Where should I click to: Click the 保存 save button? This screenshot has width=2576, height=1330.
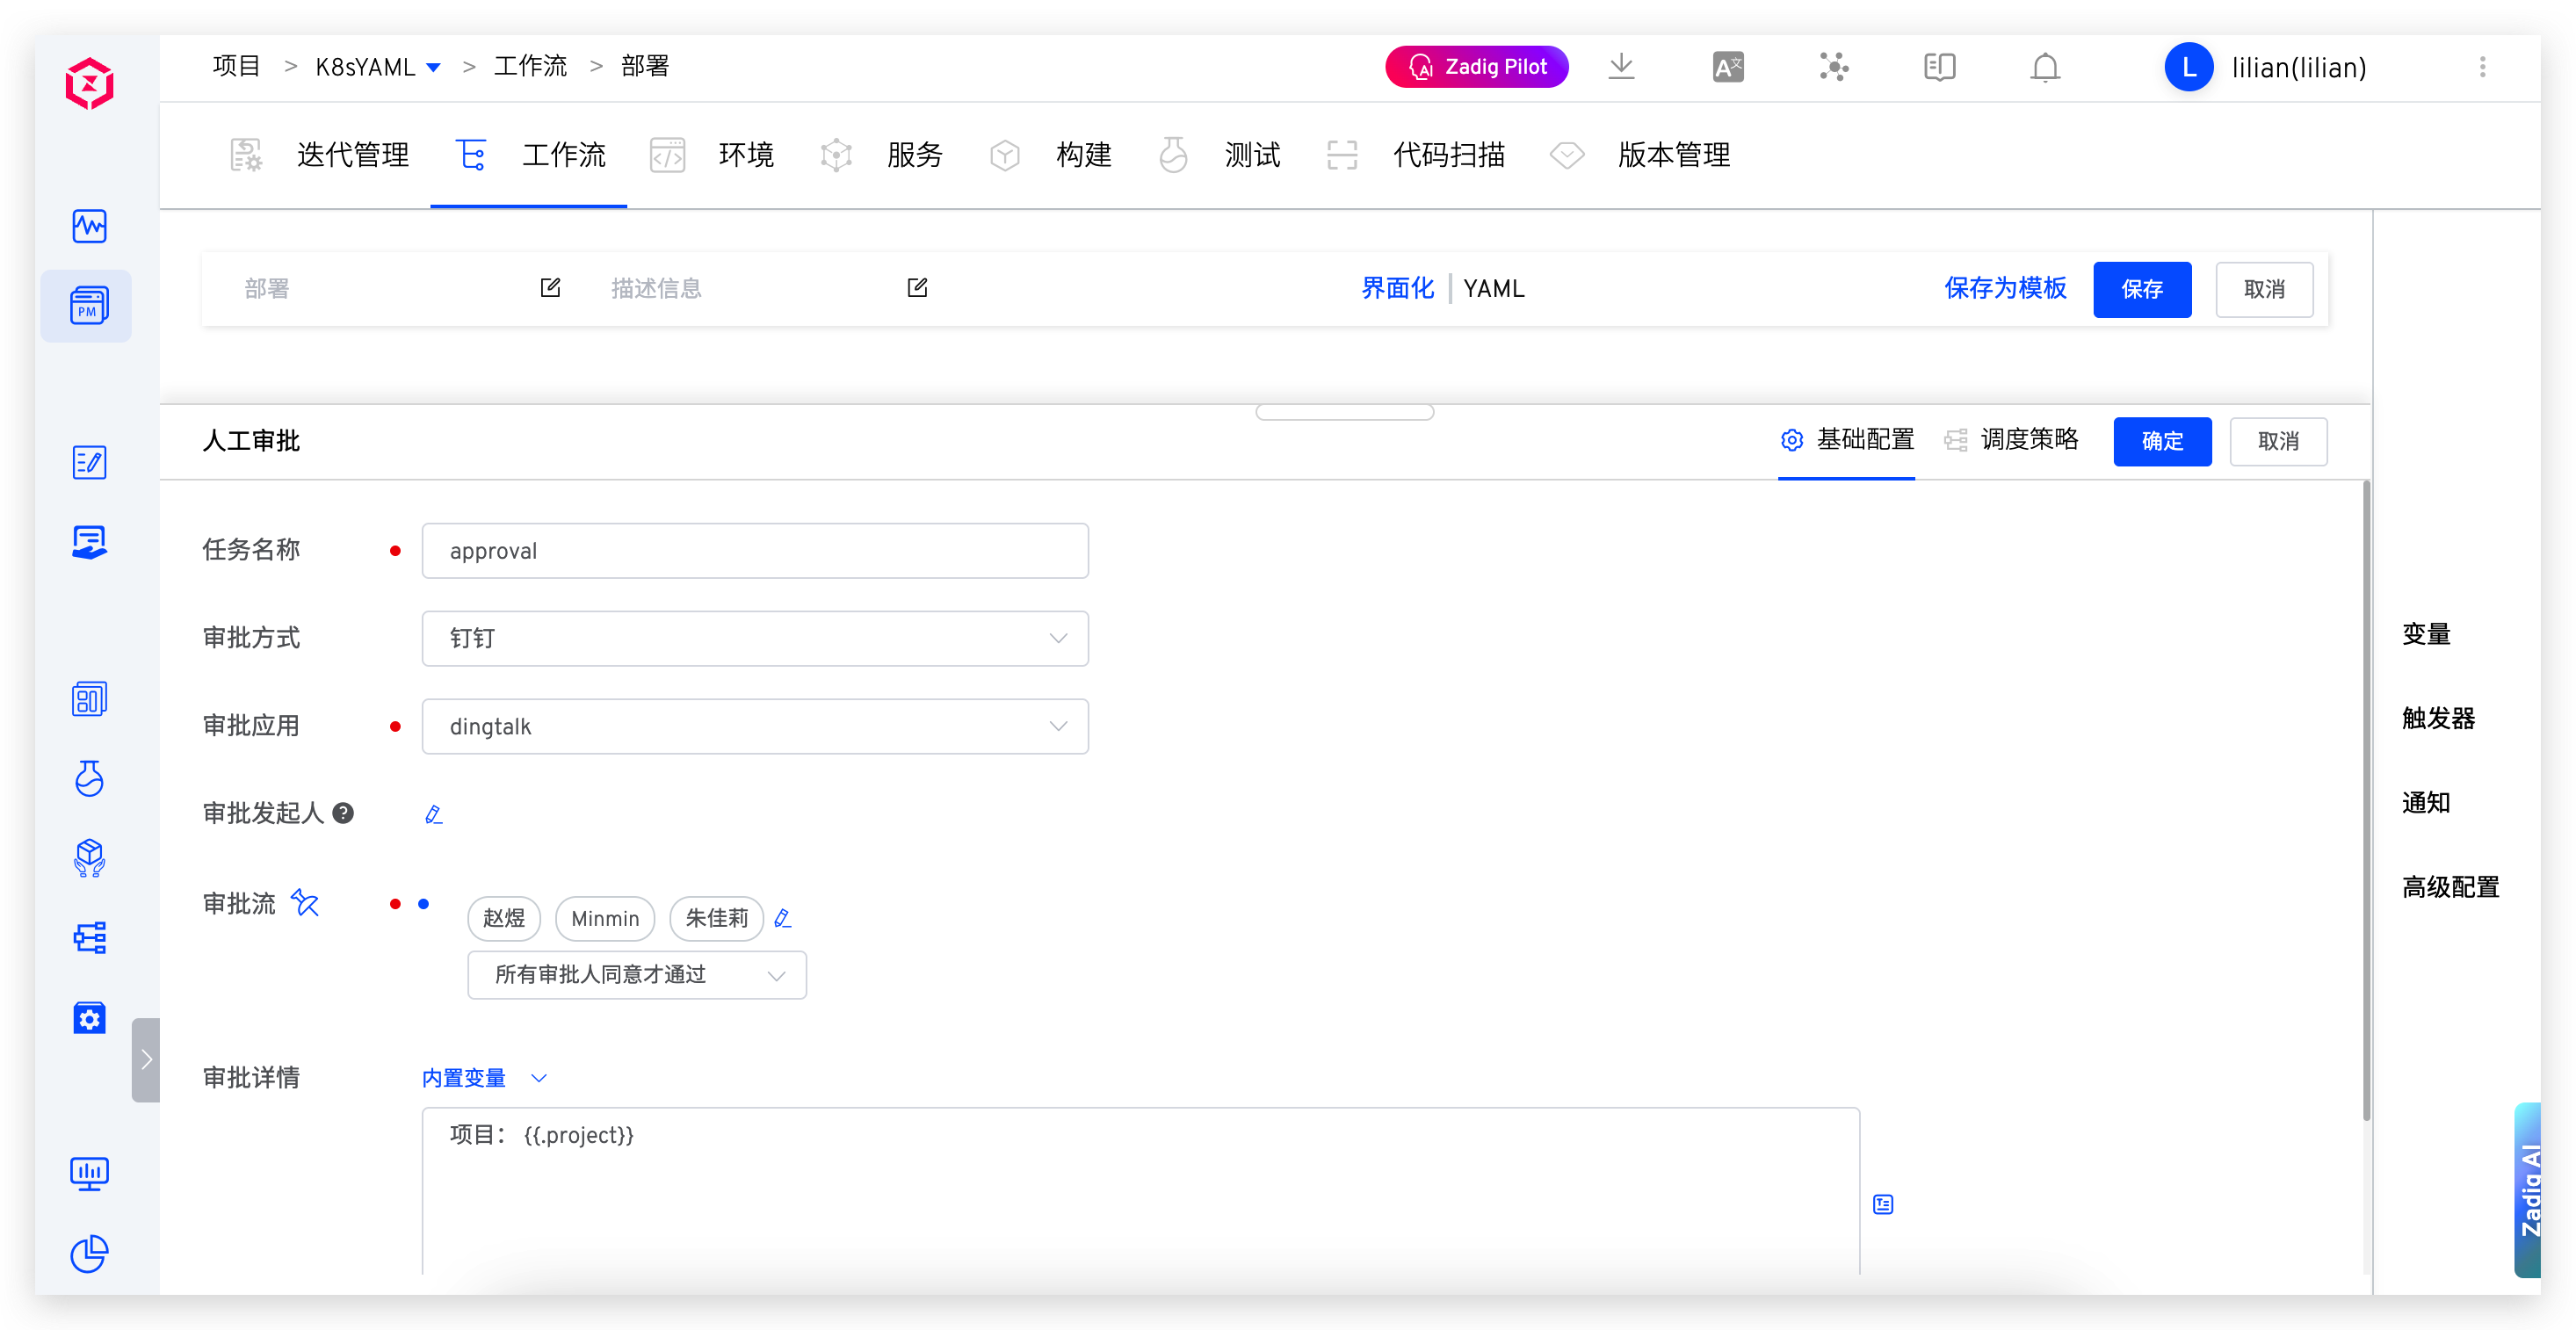tap(2142, 289)
